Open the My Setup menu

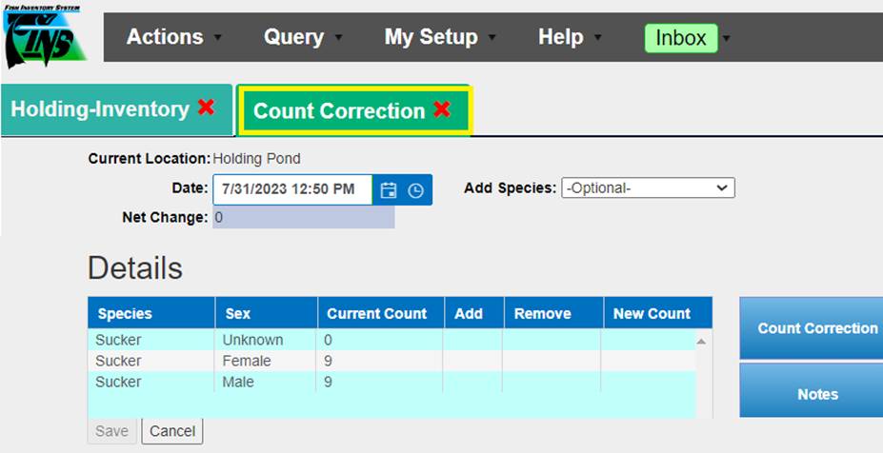click(x=439, y=37)
